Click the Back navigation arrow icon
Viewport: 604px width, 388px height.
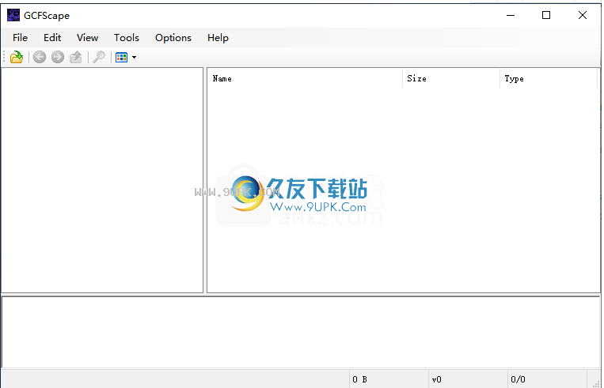(40, 58)
